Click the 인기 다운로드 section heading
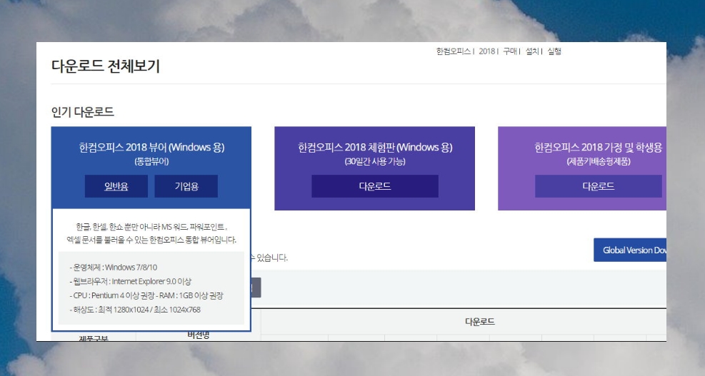705x376 pixels. pos(83,111)
